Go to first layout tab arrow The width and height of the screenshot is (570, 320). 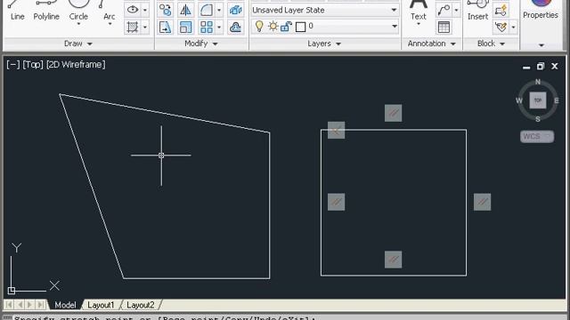click(9, 305)
